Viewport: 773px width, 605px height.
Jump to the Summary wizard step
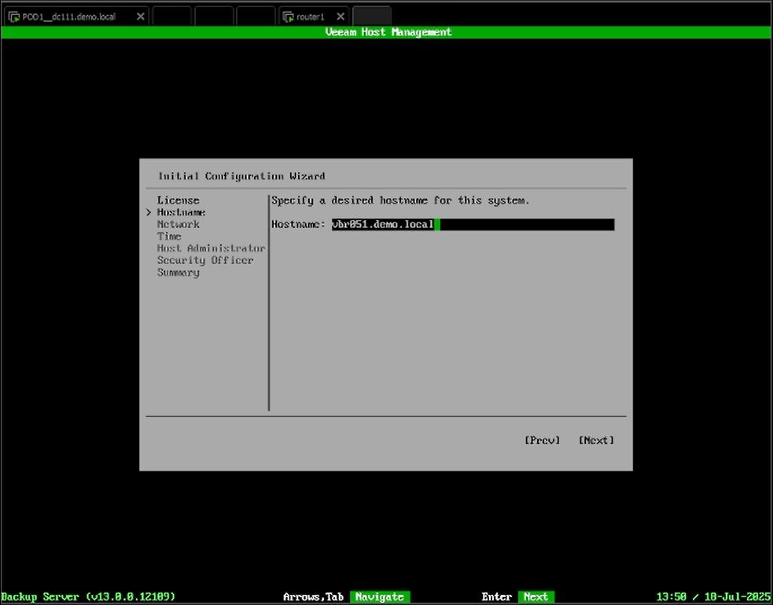pyautogui.click(x=178, y=273)
